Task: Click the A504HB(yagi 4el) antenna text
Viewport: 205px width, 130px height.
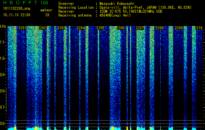Action: coord(115,15)
